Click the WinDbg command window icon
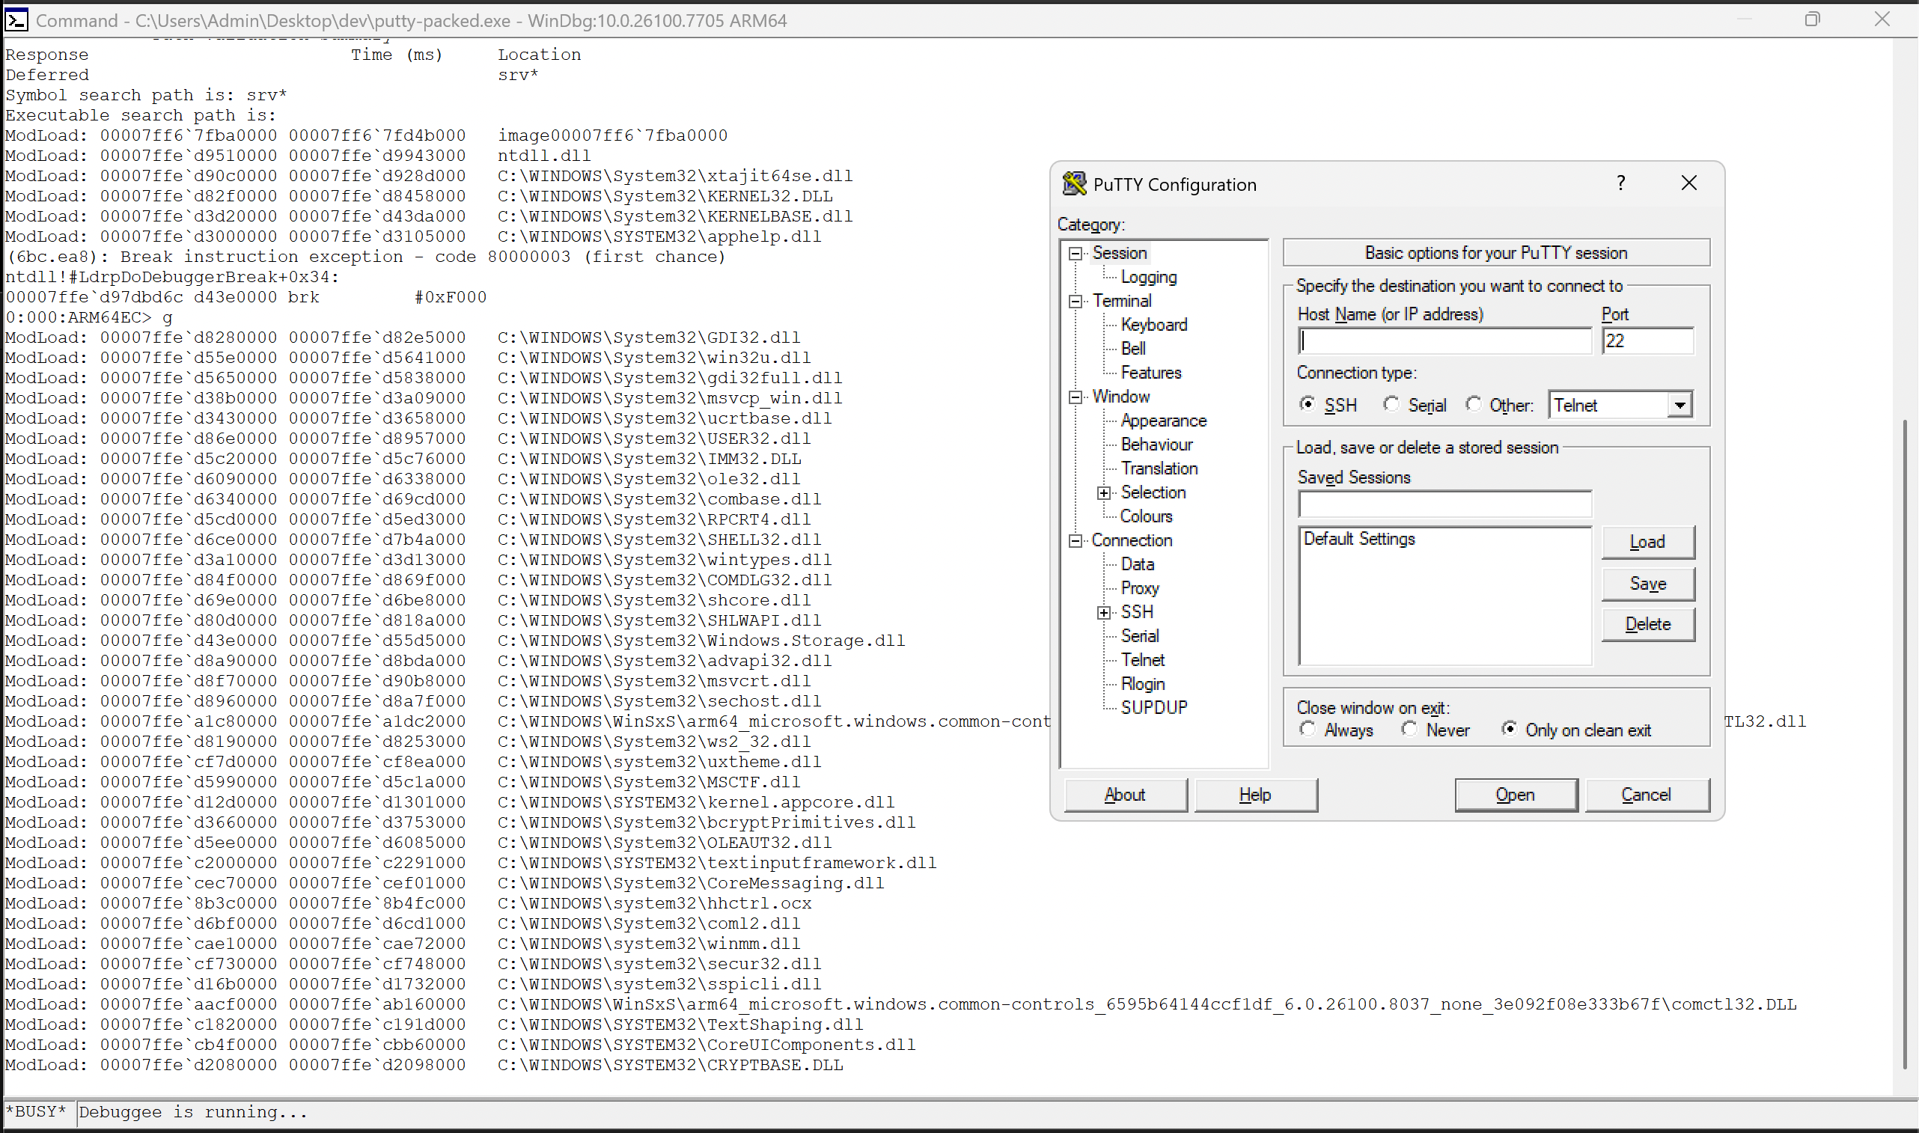This screenshot has width=1919, height=1133. [16, 20]
